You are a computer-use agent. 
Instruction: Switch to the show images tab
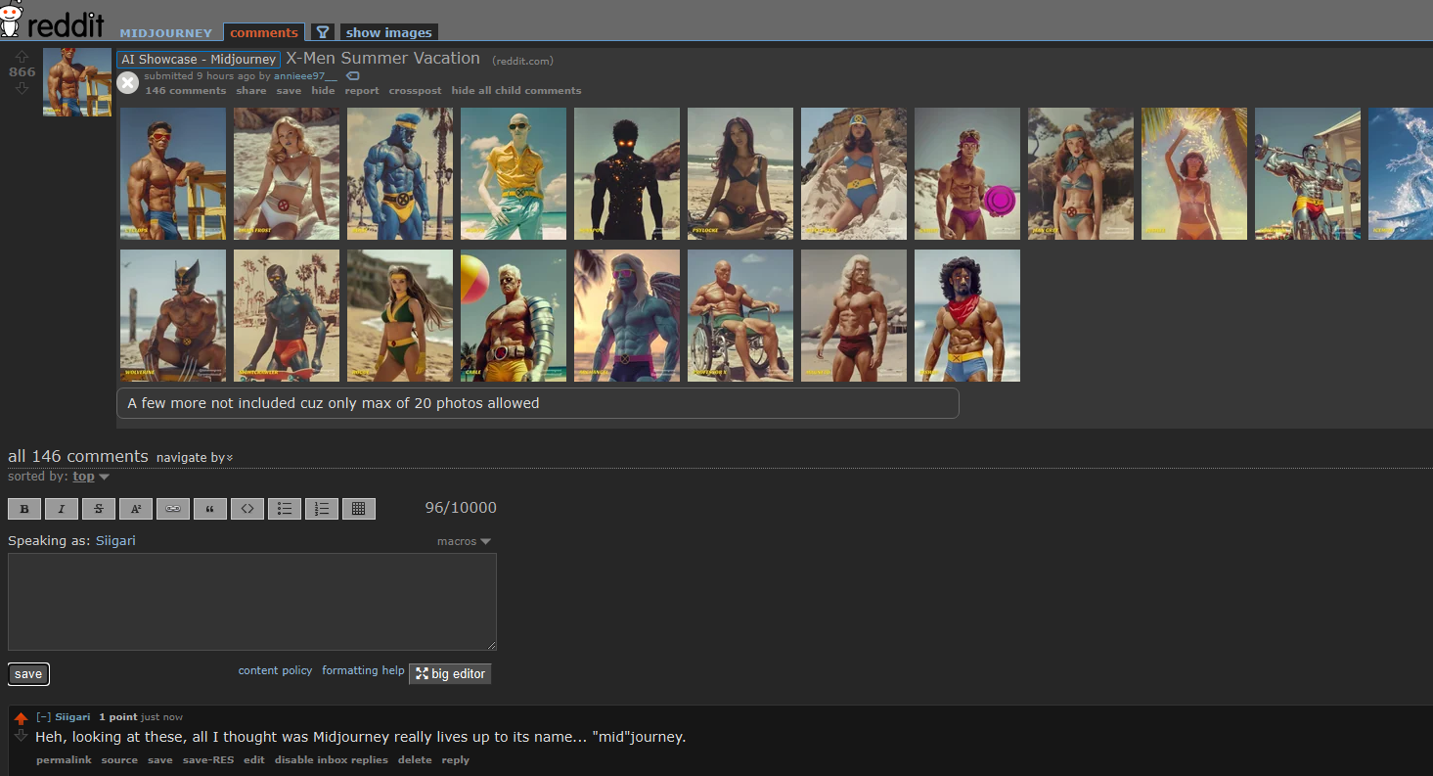pos(388,32)
